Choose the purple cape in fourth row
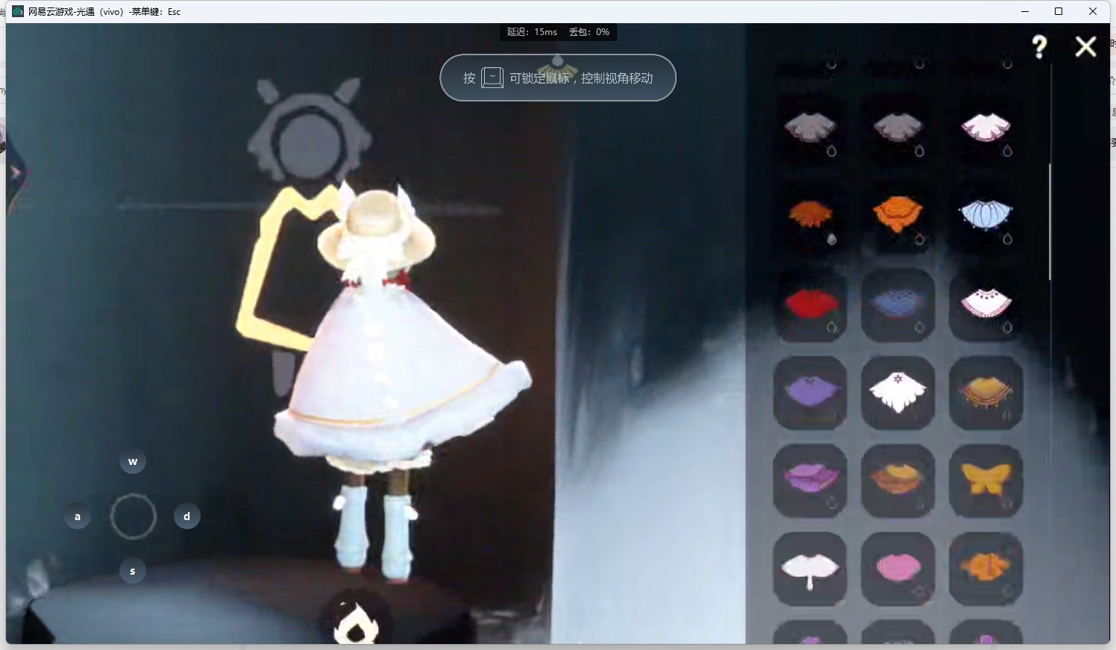The image size is (1116, 650). pos(810,393)
